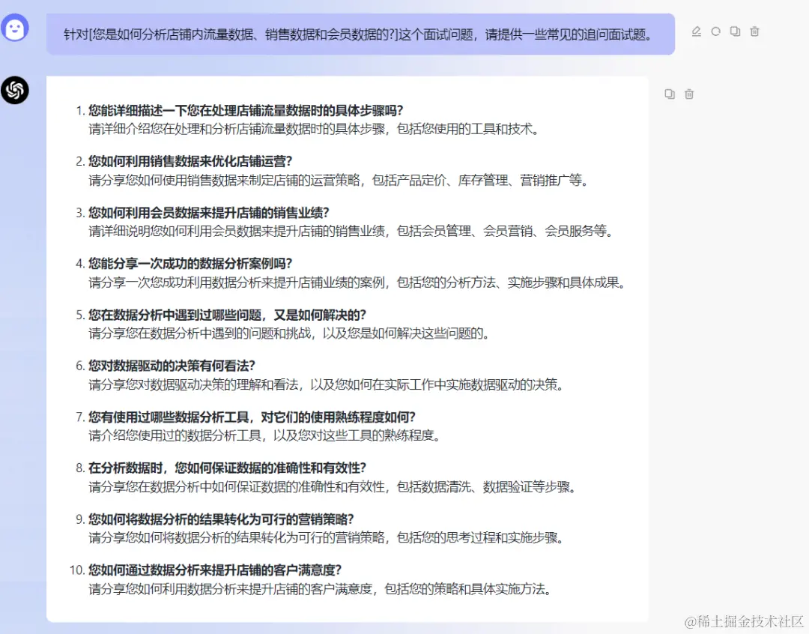Click the regenerate circle icon beside the question
The height and width of the screenshot is (634, 809).
click(x=716, y=31)
